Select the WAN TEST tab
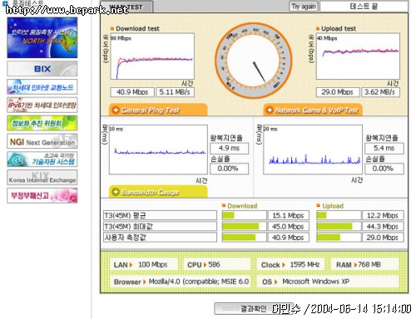Image resolution: width=416 pixels, height=319 pixels. pos(126,7)
